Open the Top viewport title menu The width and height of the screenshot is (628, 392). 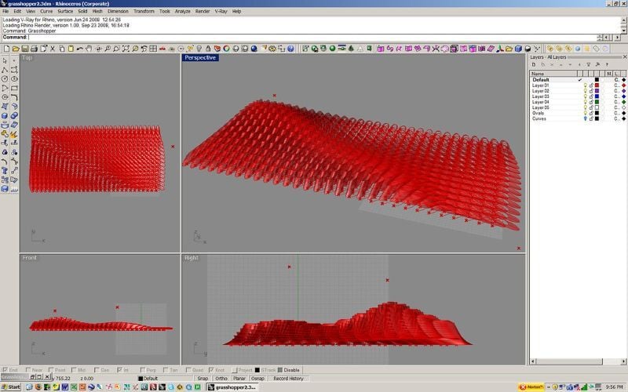click(27, 57)
